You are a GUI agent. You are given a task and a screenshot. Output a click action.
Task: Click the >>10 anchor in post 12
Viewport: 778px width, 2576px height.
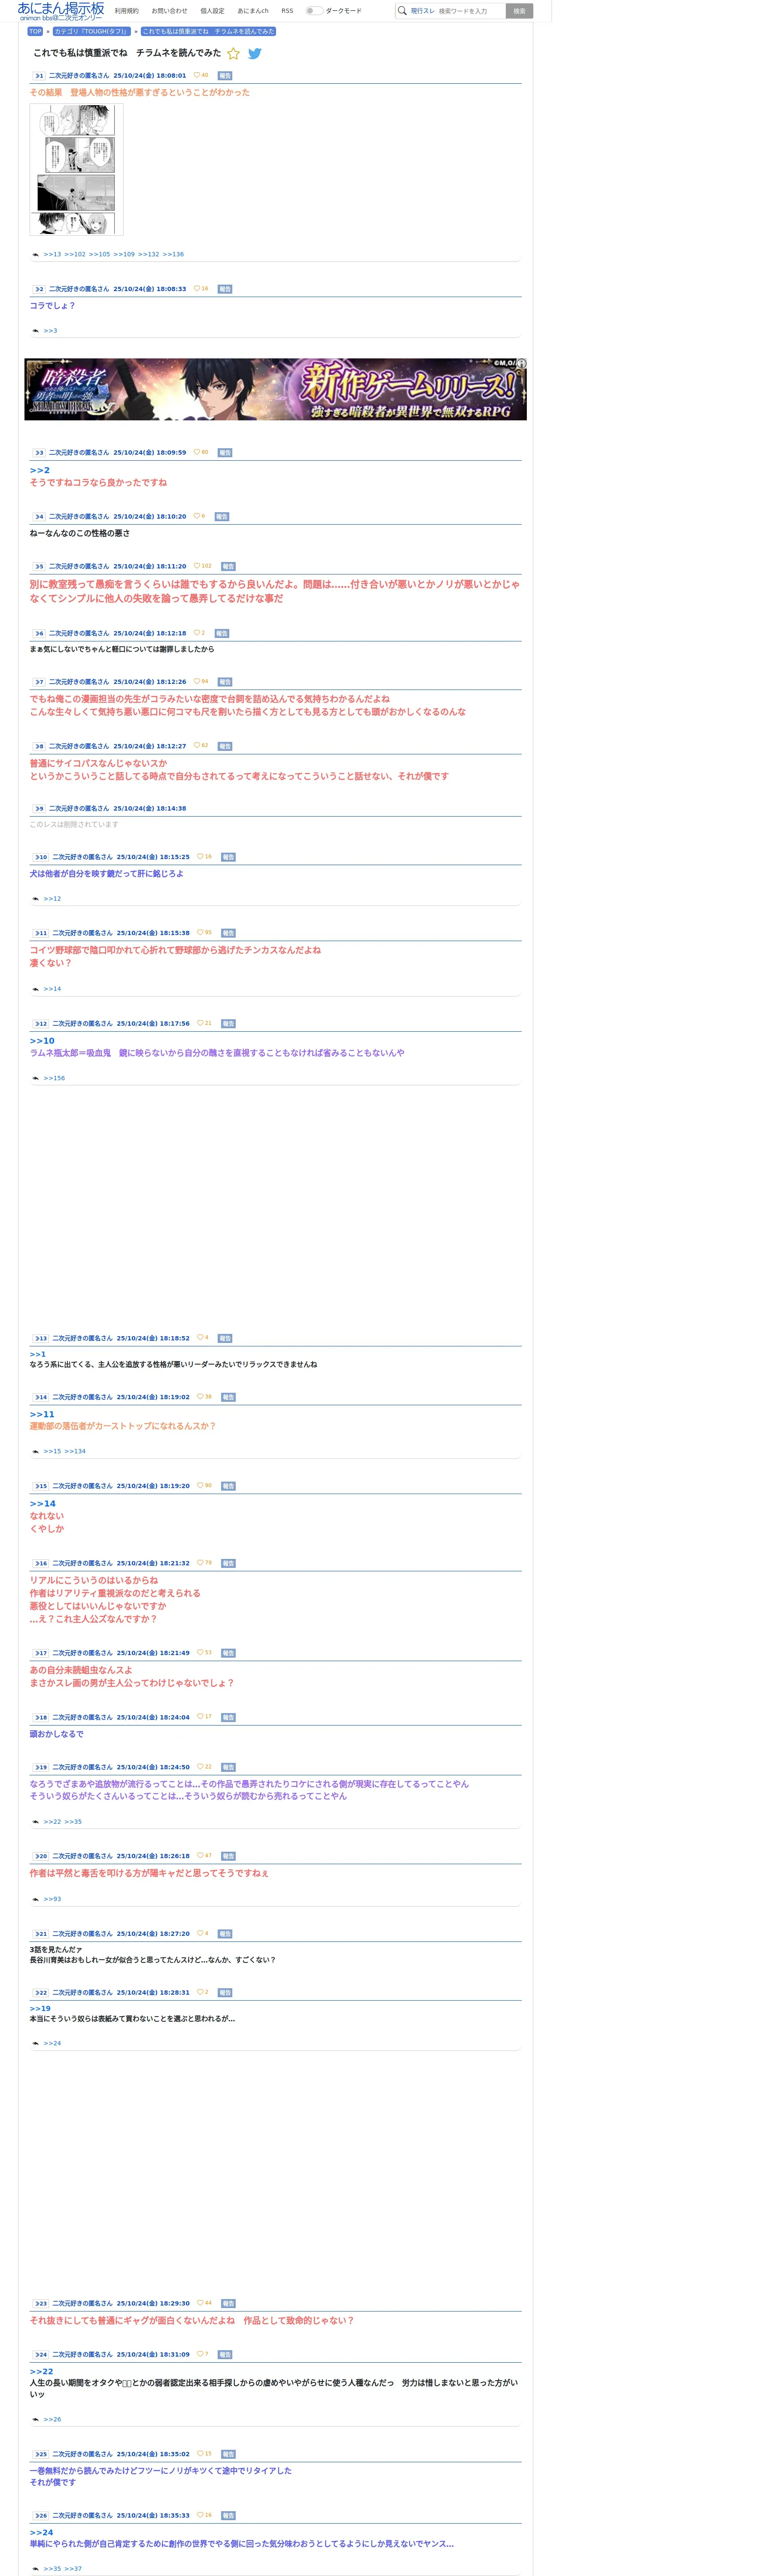(42, 1041)
